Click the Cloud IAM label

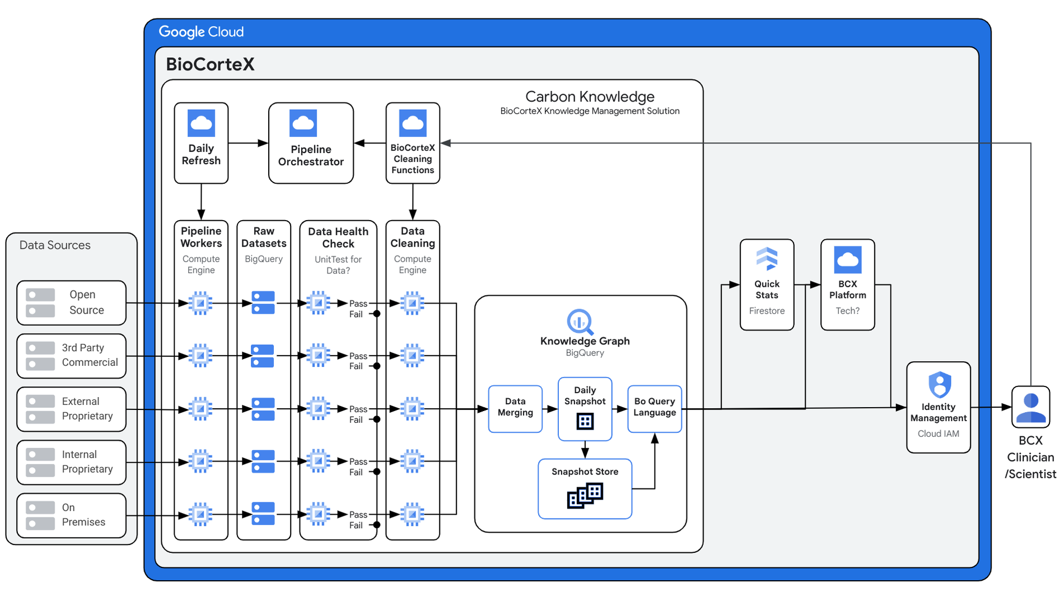tap(939, 433)
